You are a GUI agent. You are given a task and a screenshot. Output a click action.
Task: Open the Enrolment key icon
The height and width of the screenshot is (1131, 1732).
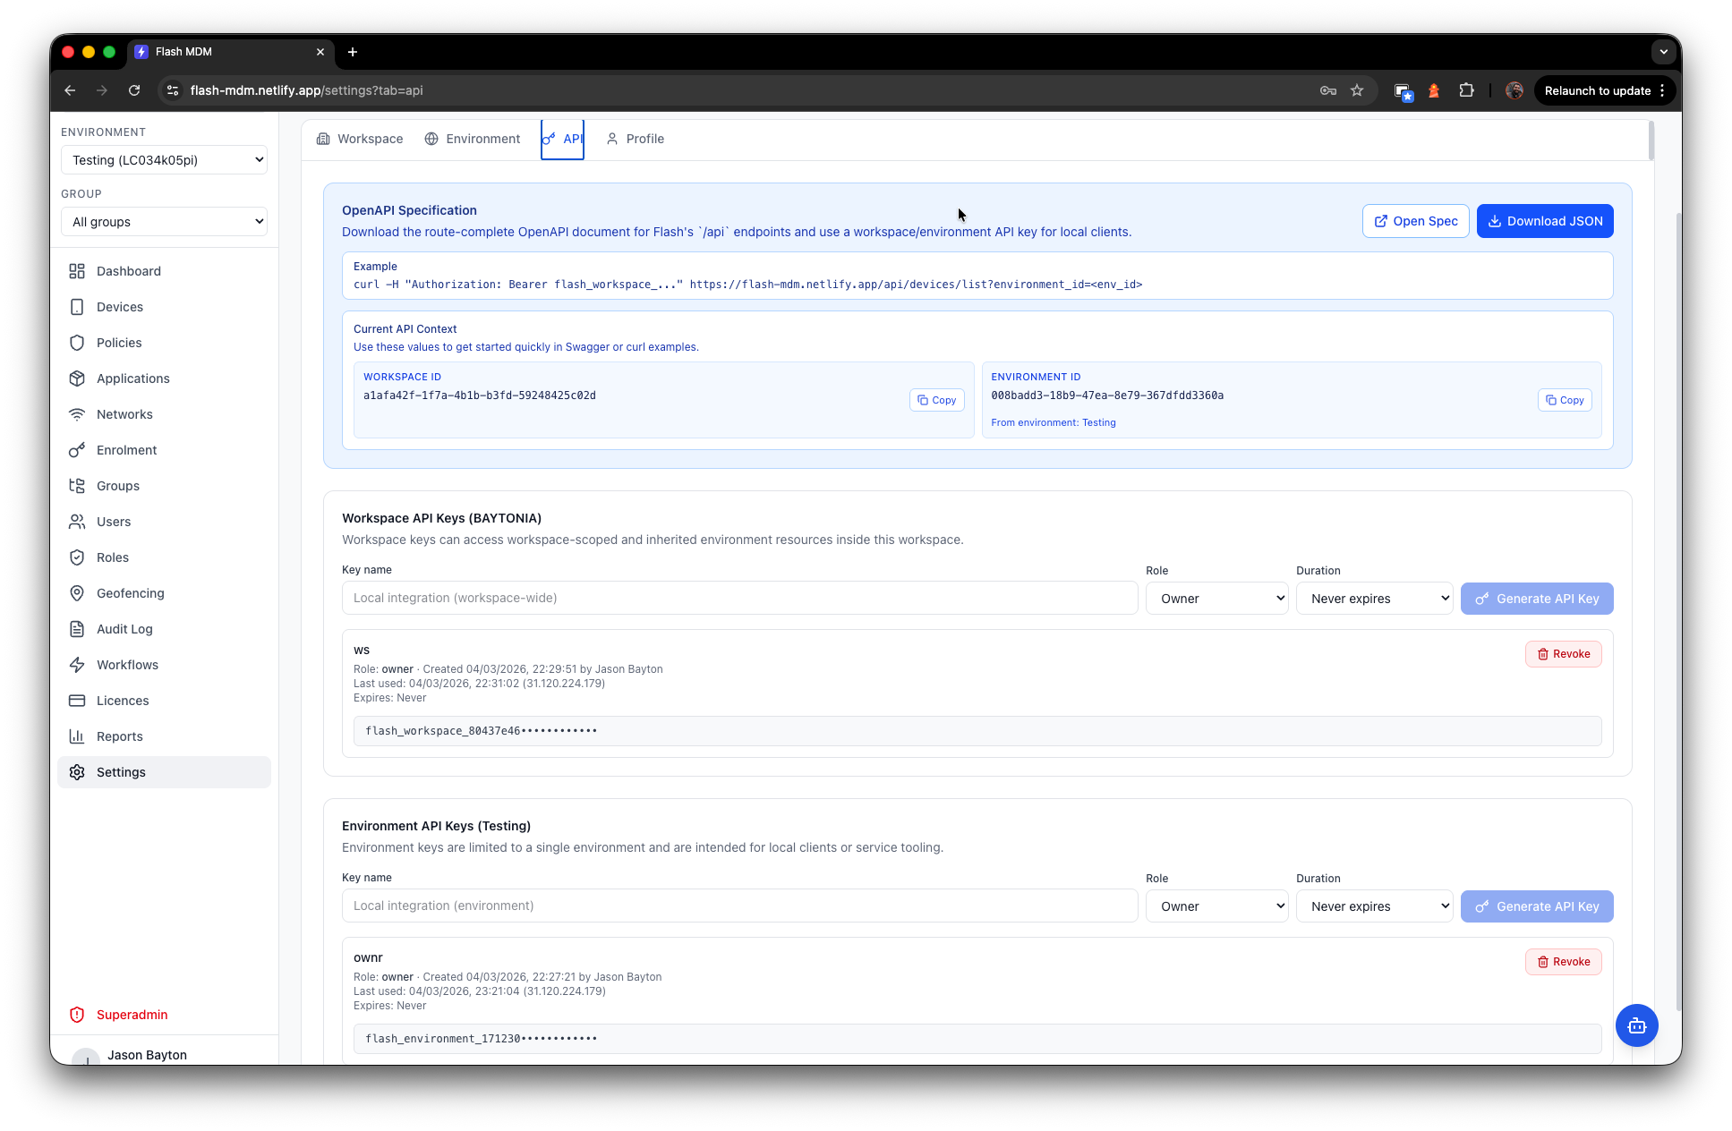(x=77, y=450)
